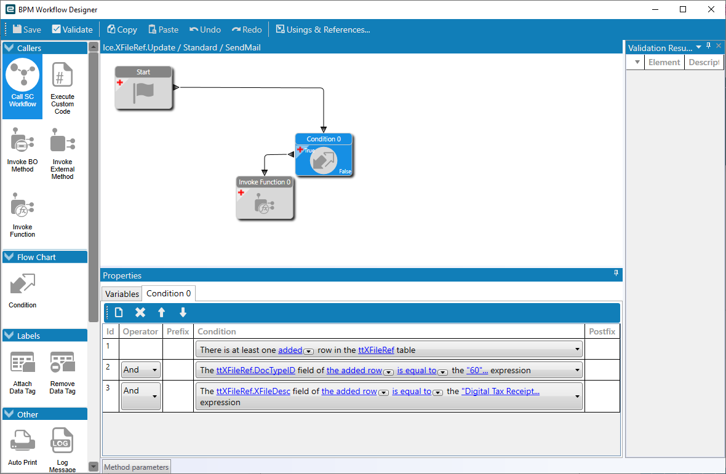Click Save in the toolbar
This screenshot has width=726, height=474.
(27, 30)
